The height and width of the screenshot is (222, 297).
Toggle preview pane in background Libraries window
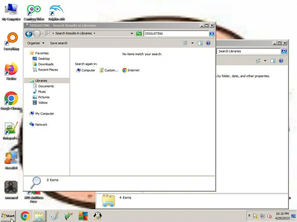tap(273, 61)
